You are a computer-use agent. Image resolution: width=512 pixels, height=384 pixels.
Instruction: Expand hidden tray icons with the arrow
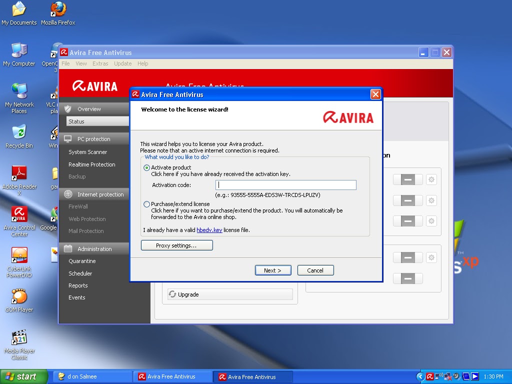pos(420,377)
